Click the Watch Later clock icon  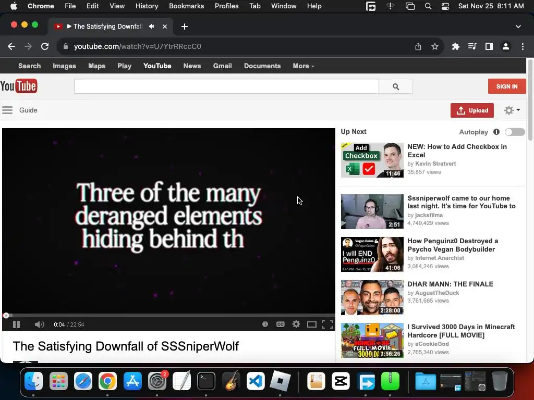[265, 324]
